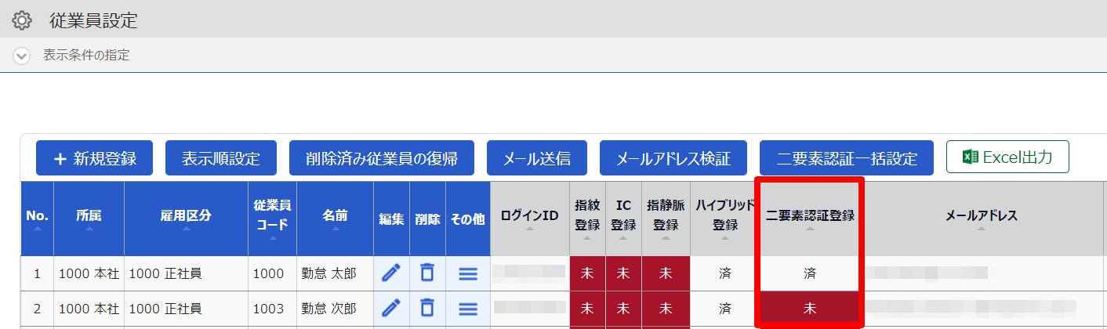Click employee code 1000 cell
Screen dimensions: 1107x329
pyautogui.click(x=272, y=273)
